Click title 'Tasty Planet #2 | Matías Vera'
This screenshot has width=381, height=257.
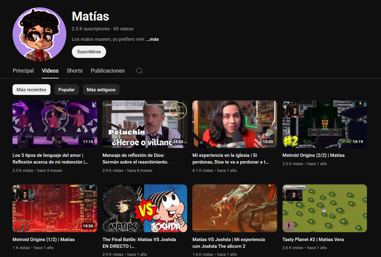313,239
